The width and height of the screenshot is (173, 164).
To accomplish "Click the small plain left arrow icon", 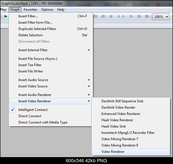I will tap(119, 16).
